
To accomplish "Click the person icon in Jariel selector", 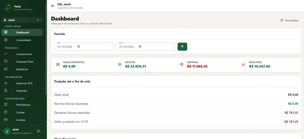I will pyautogui.click(x=5, y=20).
